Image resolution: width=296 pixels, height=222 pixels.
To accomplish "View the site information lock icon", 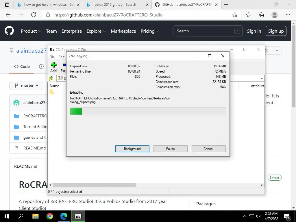I will (48, 15).
